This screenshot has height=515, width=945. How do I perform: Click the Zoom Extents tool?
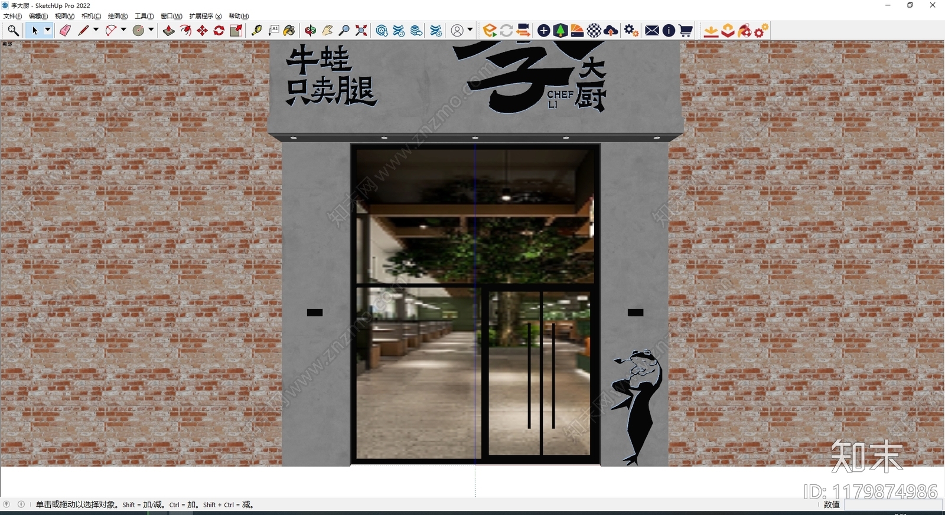point(361,31)
